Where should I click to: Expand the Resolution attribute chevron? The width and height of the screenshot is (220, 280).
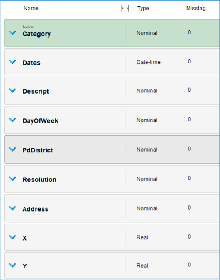pos(12,179)
